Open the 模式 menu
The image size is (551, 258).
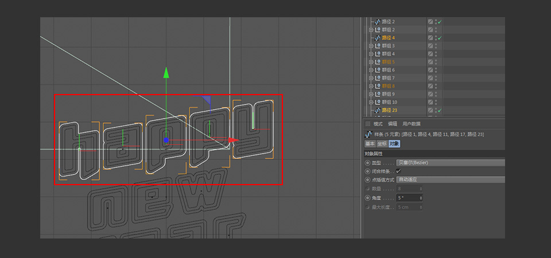378,124
